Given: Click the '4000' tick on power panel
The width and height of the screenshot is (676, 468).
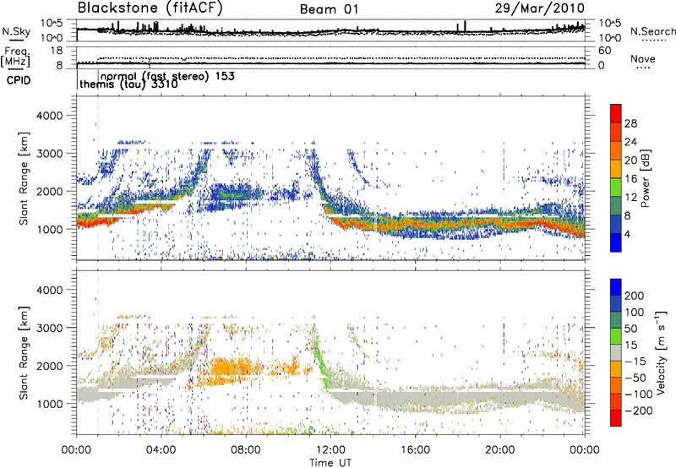Looking at the screenshot, I should pos(50,116).
